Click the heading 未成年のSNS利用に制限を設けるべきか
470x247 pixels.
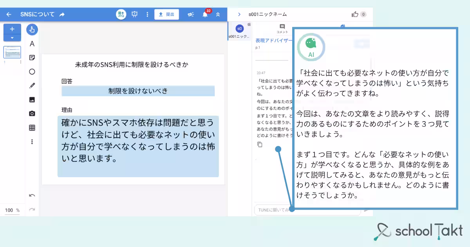click(x=132, y=64)
